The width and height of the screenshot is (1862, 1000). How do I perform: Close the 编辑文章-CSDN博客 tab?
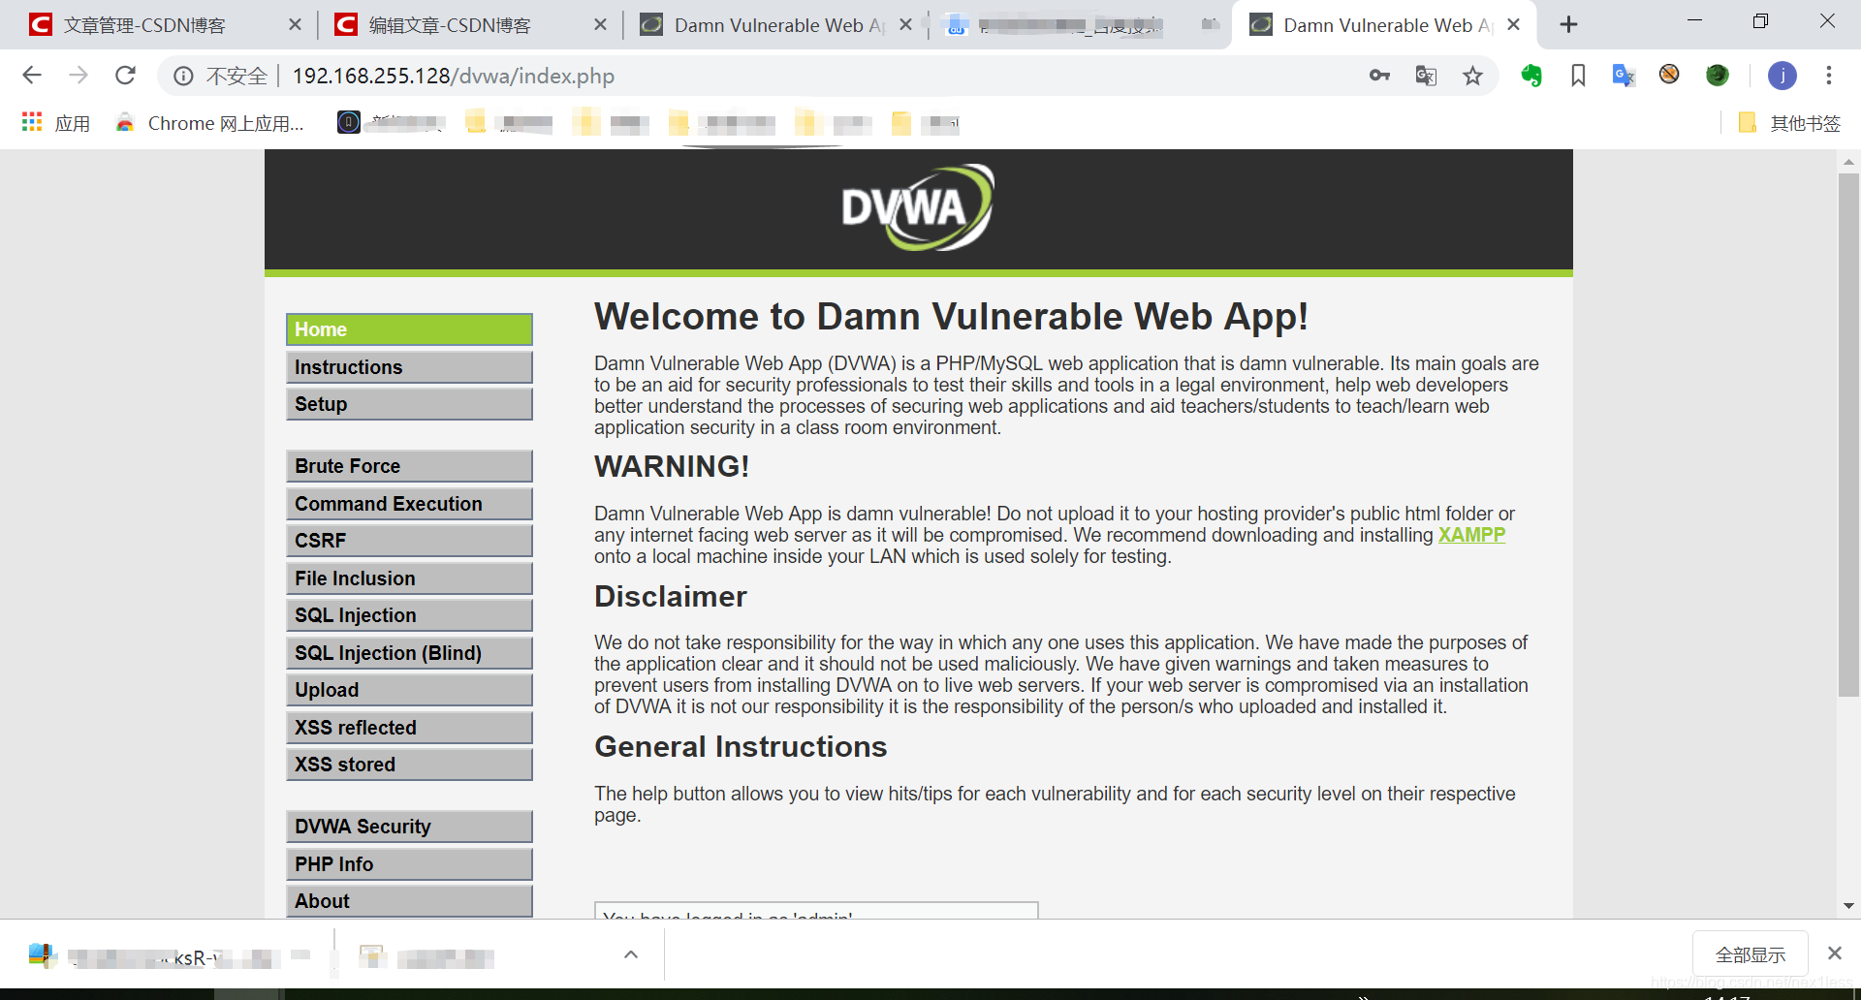[601, 25]
